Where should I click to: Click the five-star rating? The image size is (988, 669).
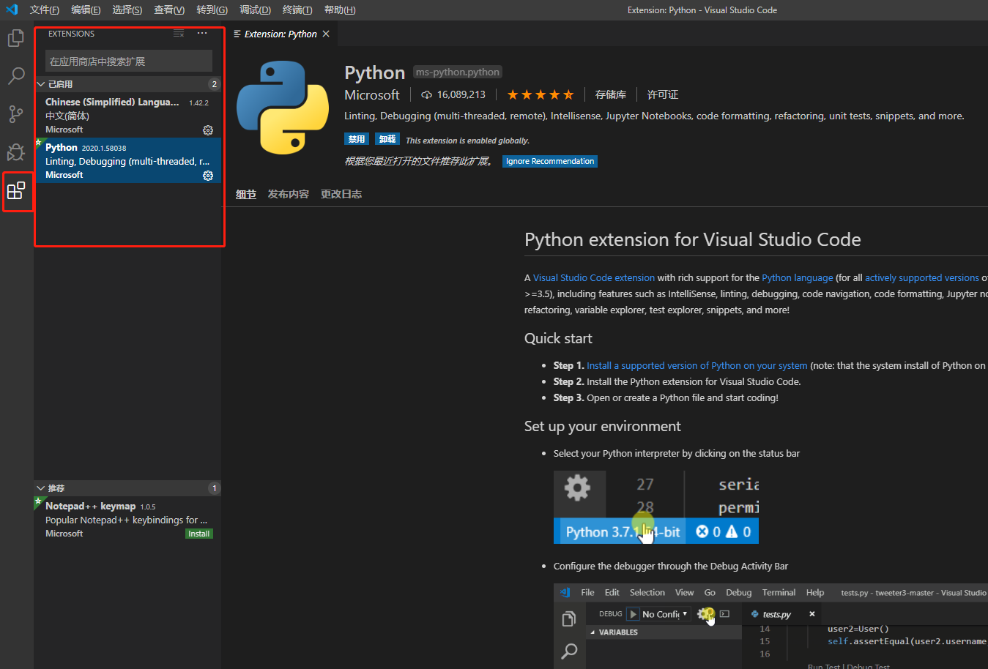[541, 94]
